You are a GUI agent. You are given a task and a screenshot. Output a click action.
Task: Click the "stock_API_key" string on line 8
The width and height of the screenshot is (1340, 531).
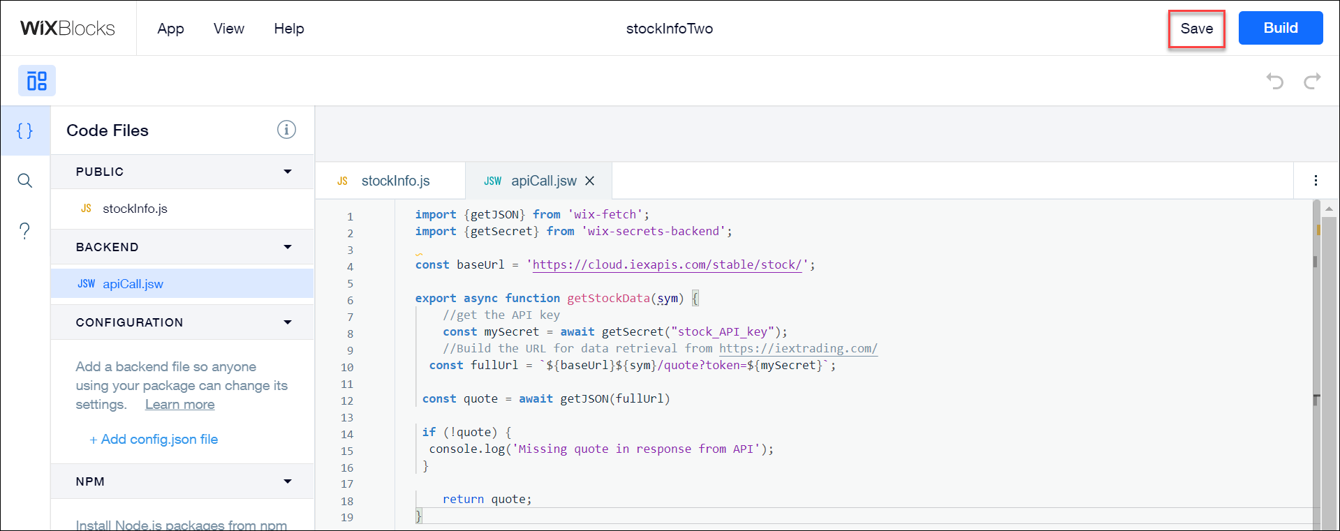click(723, 332)
